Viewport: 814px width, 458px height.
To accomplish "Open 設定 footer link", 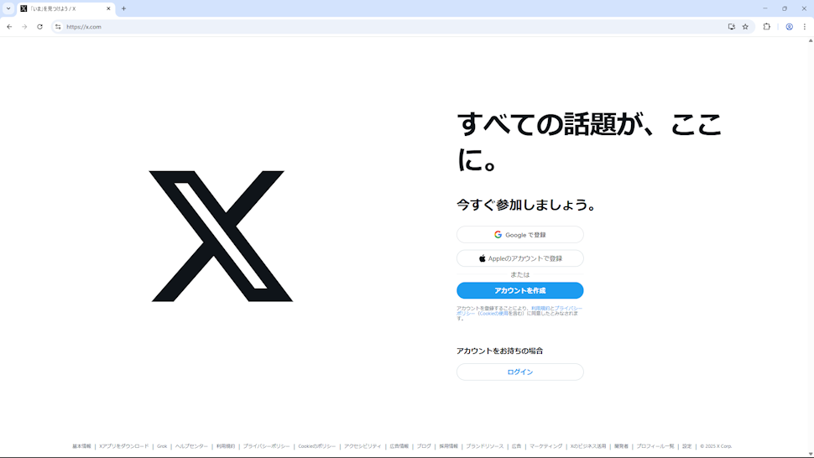I will click(x=686, y=446).
